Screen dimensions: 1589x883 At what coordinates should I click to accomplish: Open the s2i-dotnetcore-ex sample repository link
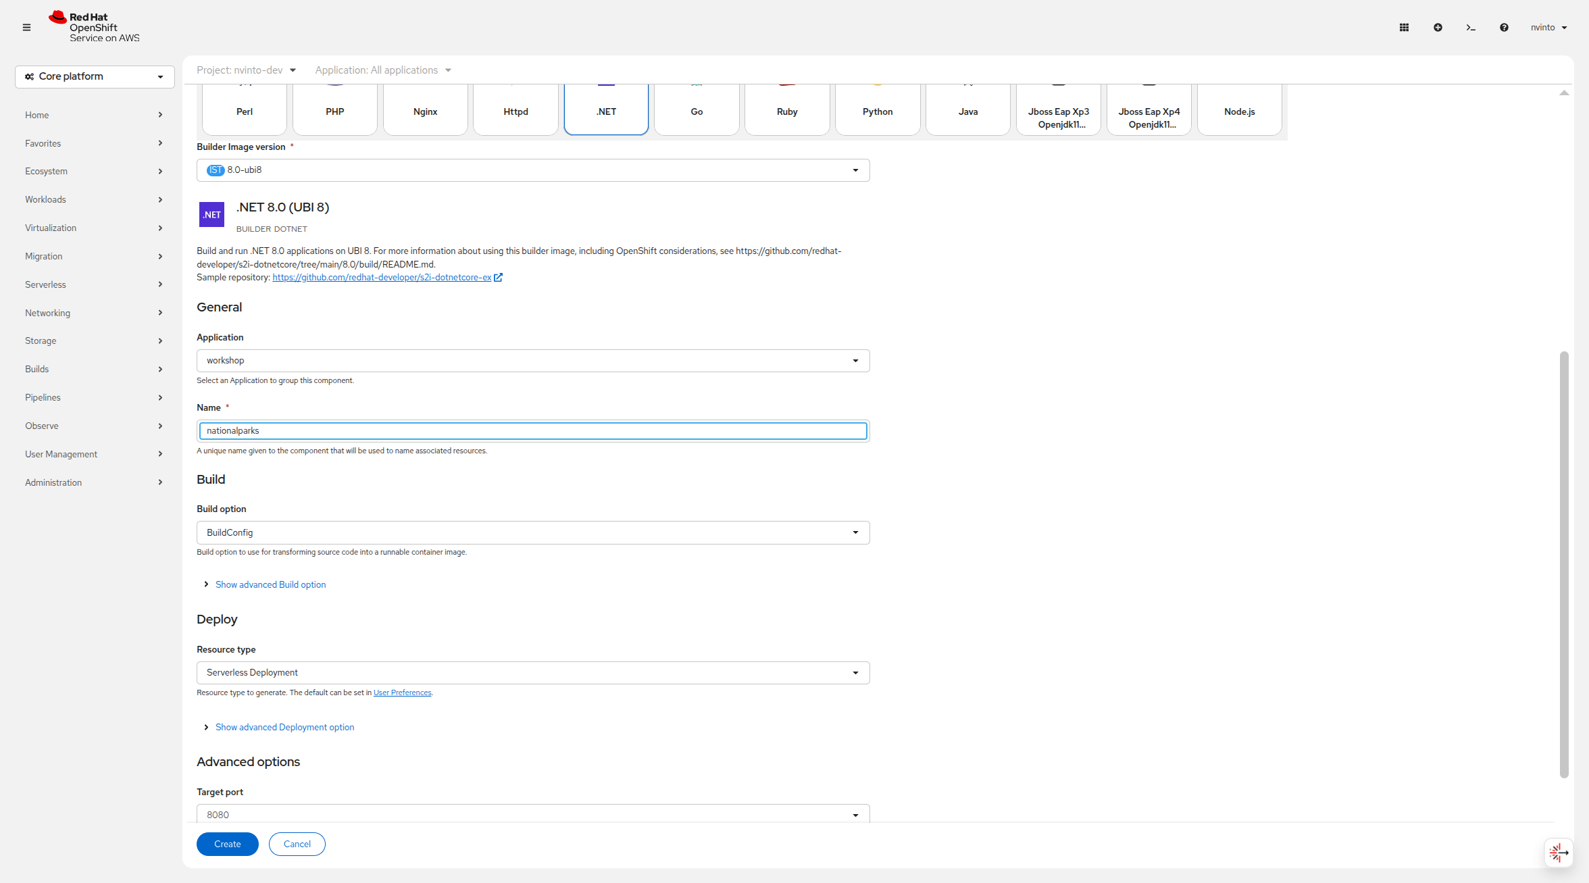tap(382, 278)
